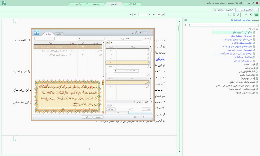Screen dimensions: 260x156
Task: Select the همه سوره‌ها scope field
Action: click(124, 39)
